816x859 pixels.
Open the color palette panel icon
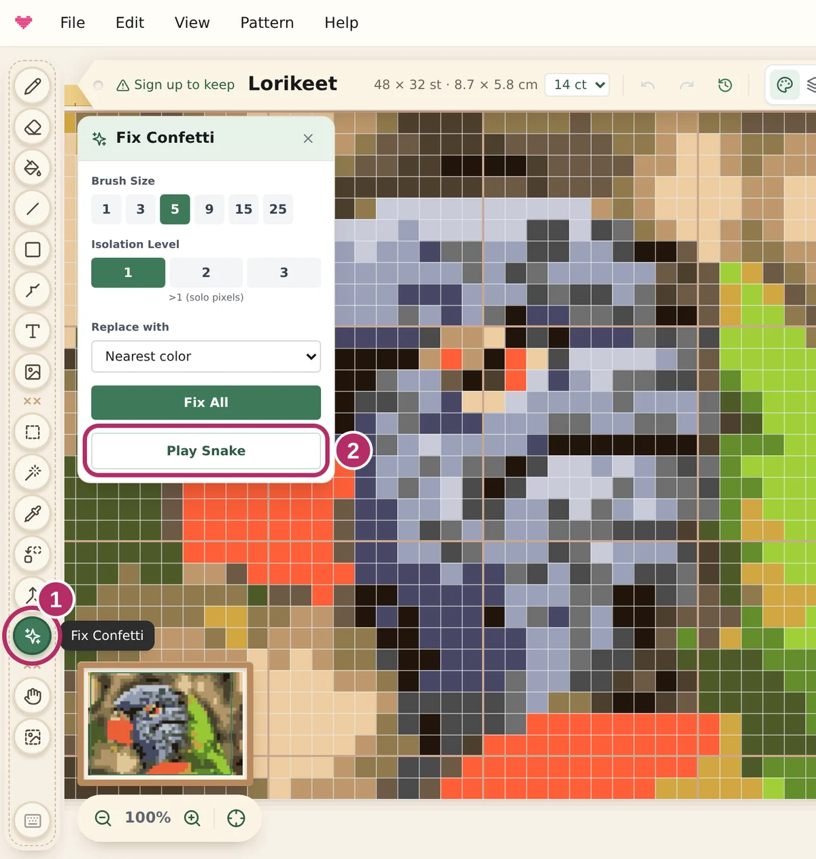[x=785, y=85]
